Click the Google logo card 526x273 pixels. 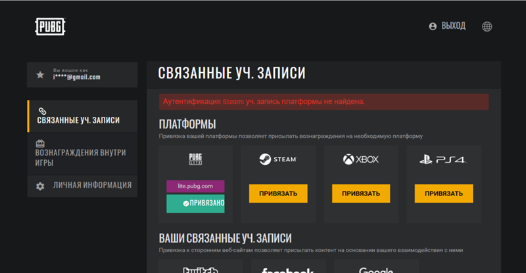tap(376, 266)
